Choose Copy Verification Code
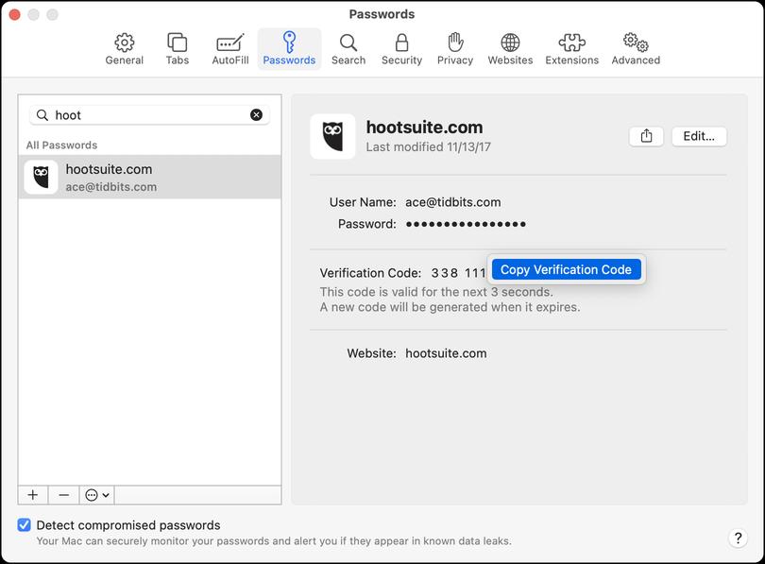This screenshot has height=564, width=765. [x=566, y=269]
